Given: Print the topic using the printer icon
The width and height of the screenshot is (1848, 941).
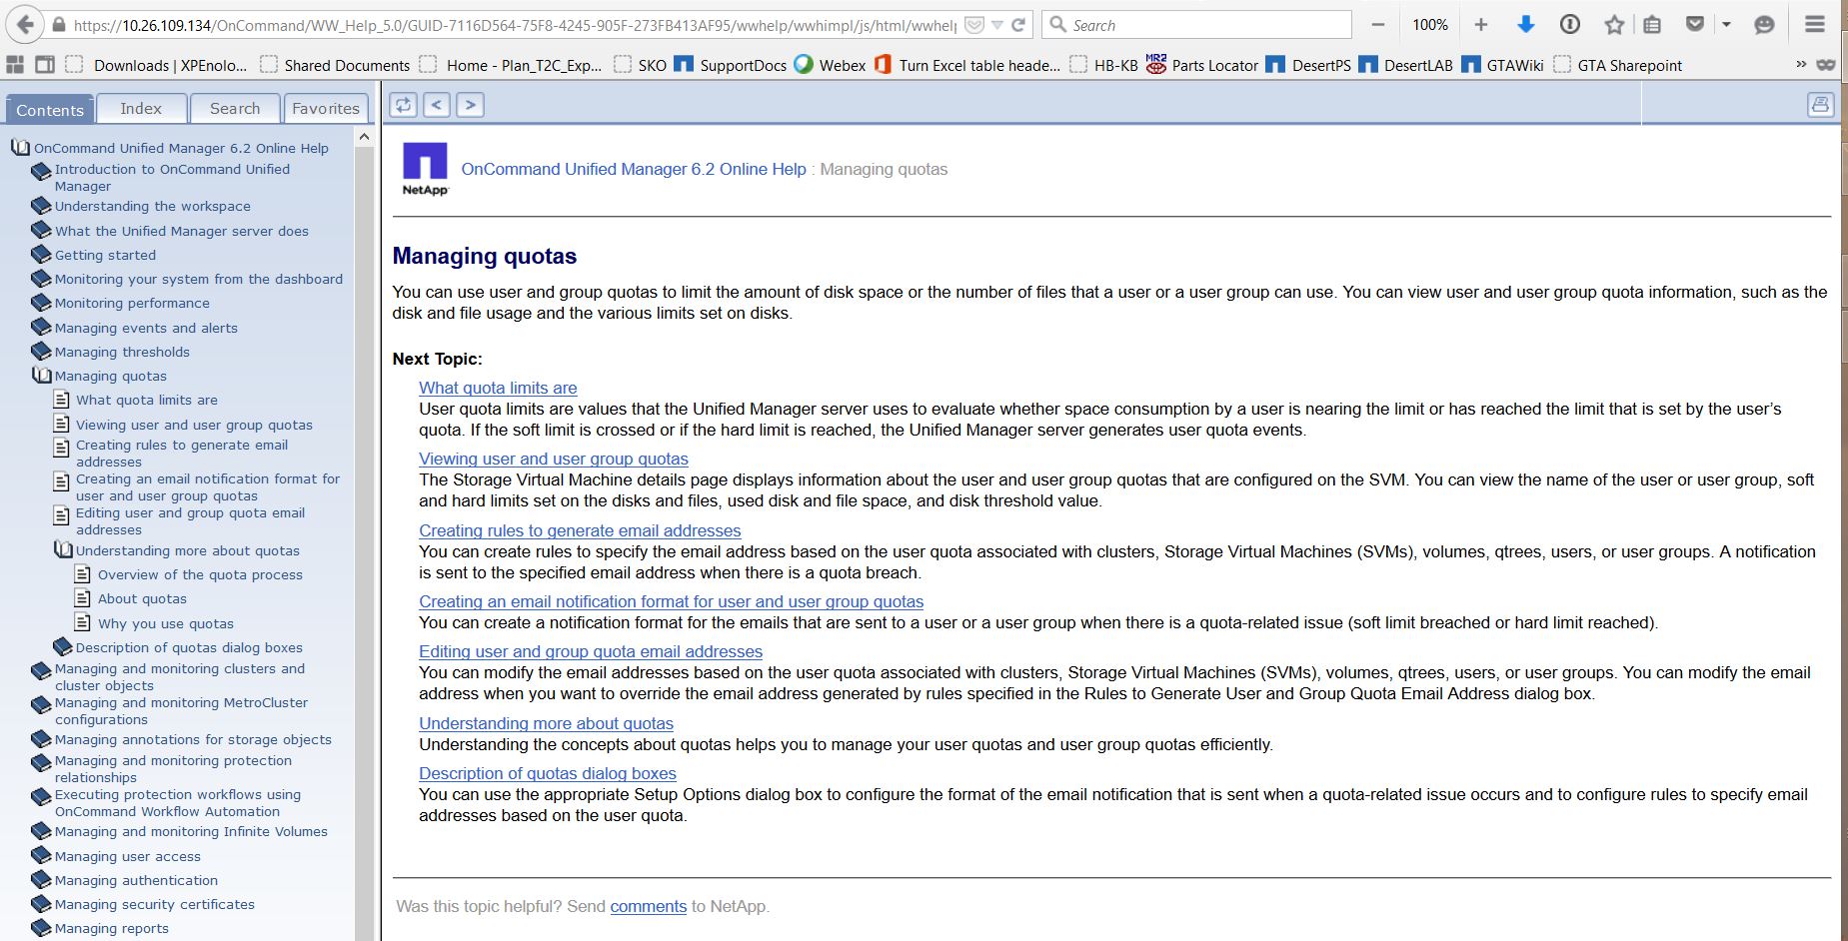Looking at the screenshot, I should pos(1820,105).
